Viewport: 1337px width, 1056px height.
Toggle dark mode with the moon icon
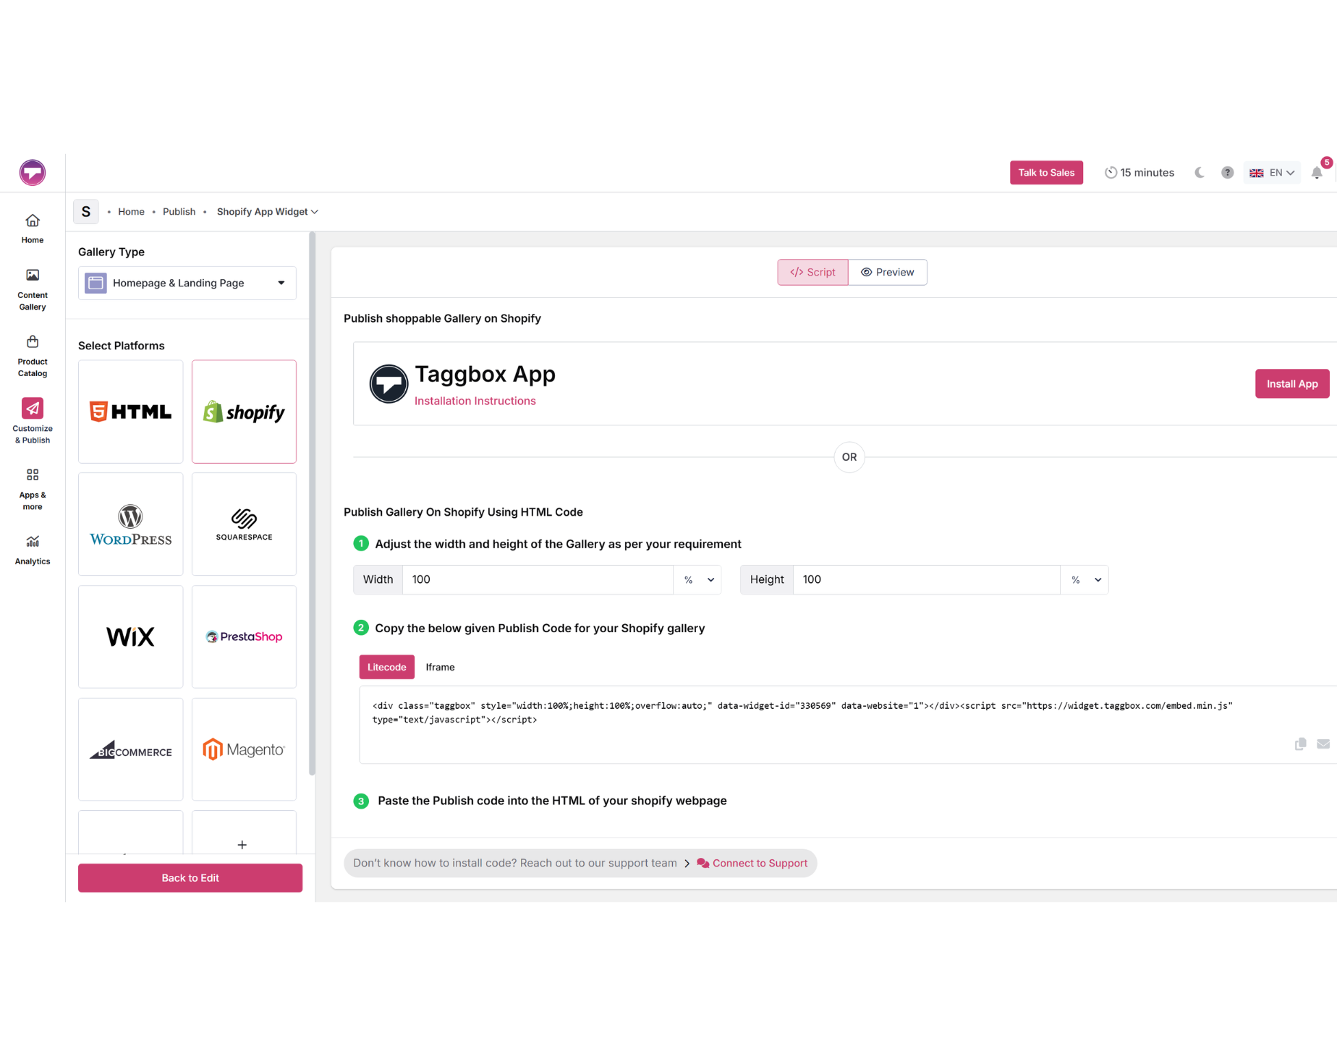pyautogui.click(x=1200, y=172)
